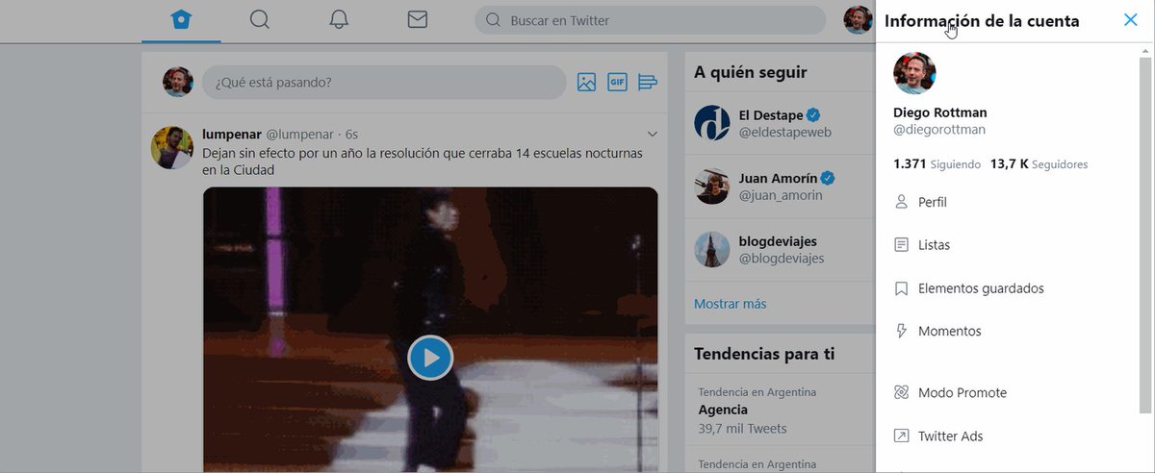Viewport: 1155px width, 473px height.
Task: Close the Información de la cuenta panel
Action: coord(1131,20)
